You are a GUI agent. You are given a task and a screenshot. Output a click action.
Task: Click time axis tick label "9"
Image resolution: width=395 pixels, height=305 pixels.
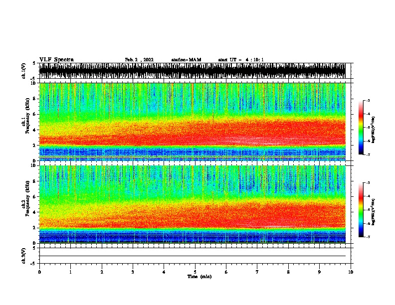[319, 272]
